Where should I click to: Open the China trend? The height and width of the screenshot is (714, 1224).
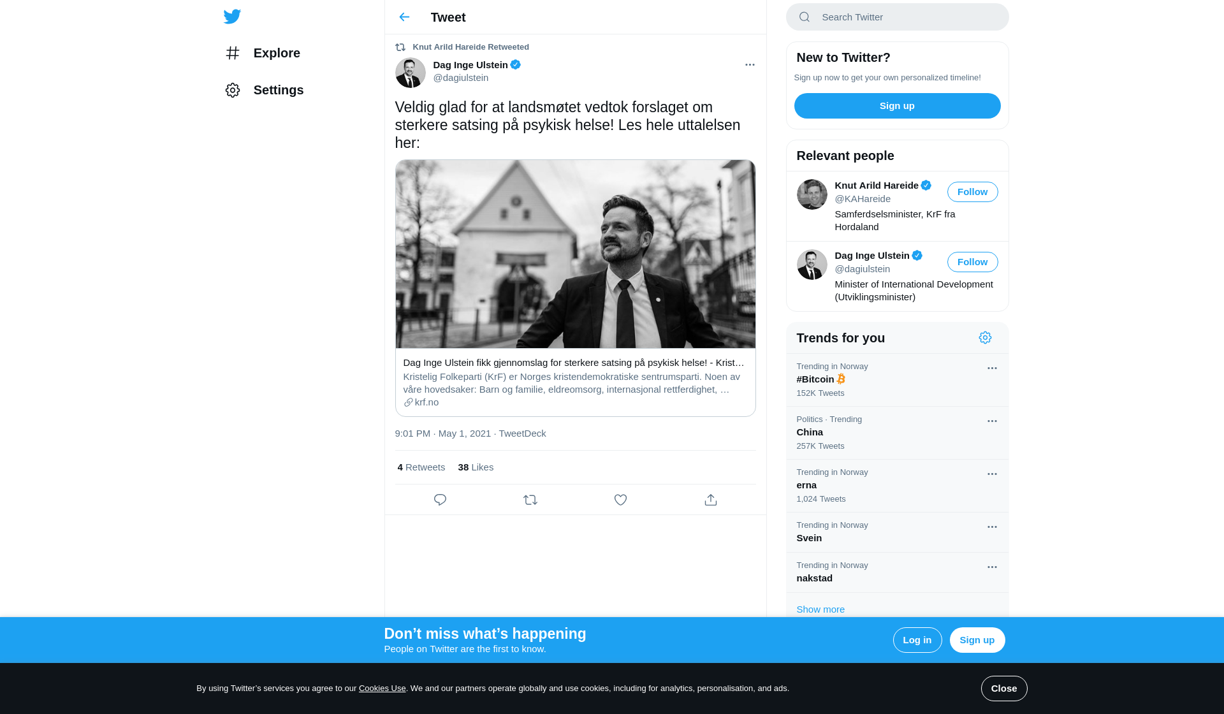coord(898,433)
